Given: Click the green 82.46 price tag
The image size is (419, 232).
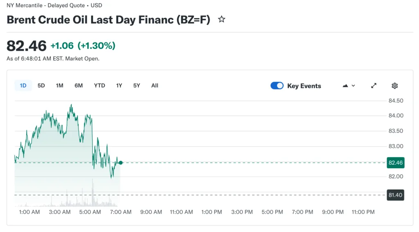Looking at the screenshot, I should tap(395, 163).
